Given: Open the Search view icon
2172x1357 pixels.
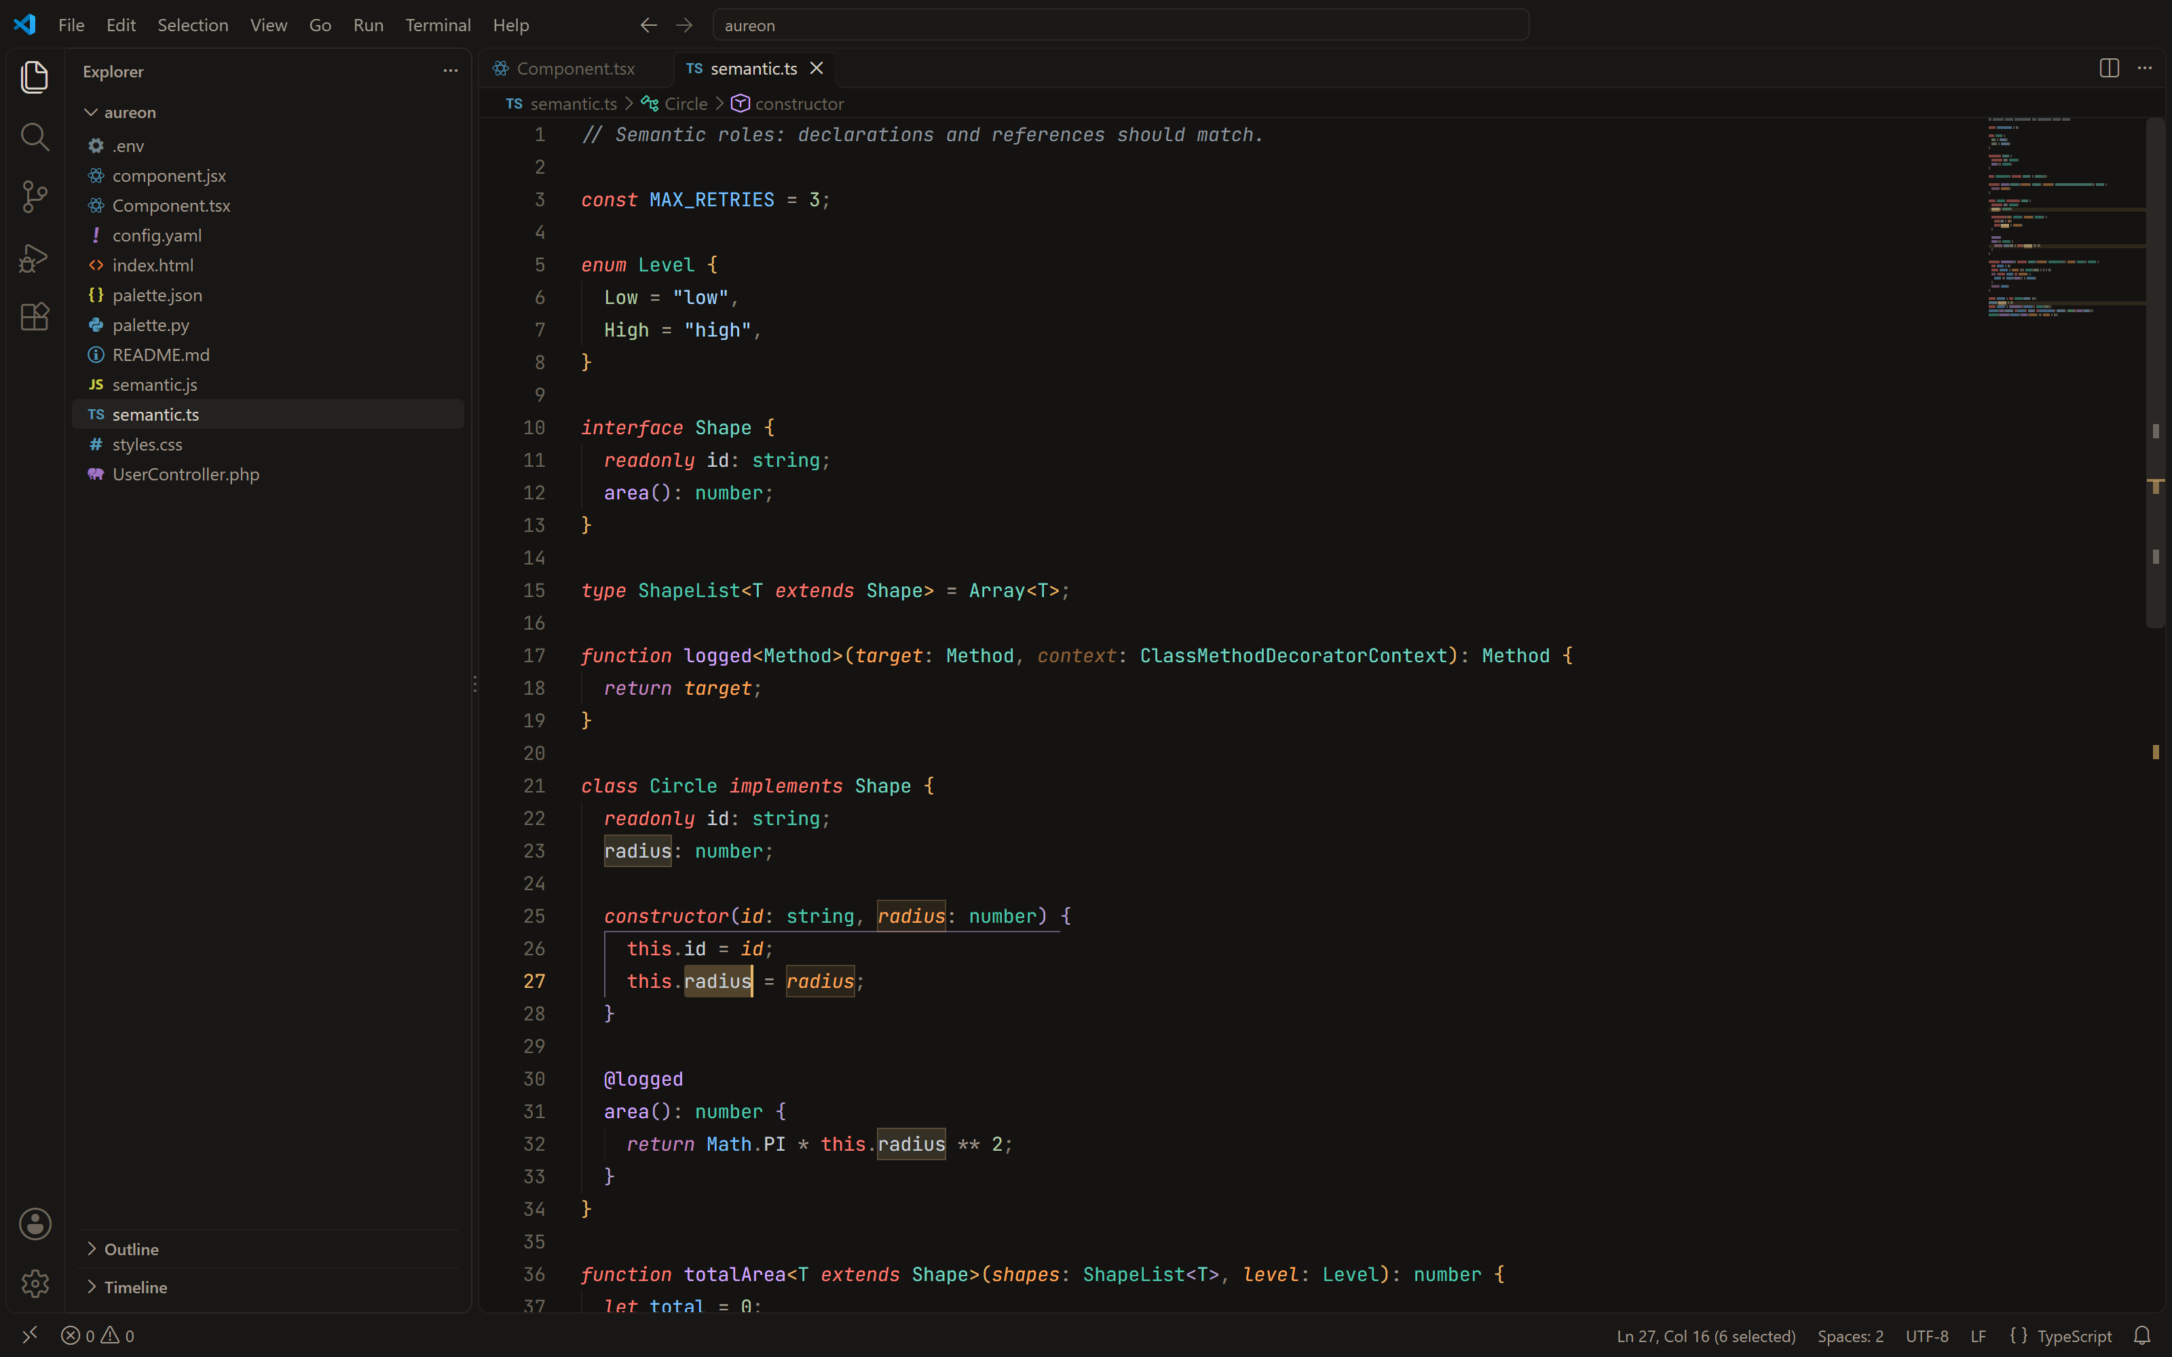Looking at the screenshot, I should point(34,137).
